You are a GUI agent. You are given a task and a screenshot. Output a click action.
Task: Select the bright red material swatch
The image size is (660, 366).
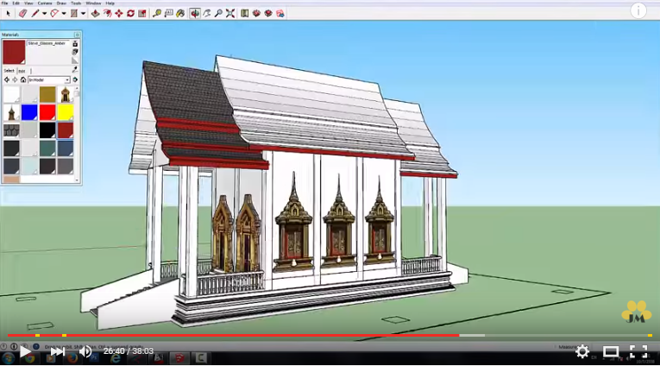tap(47, 112)
